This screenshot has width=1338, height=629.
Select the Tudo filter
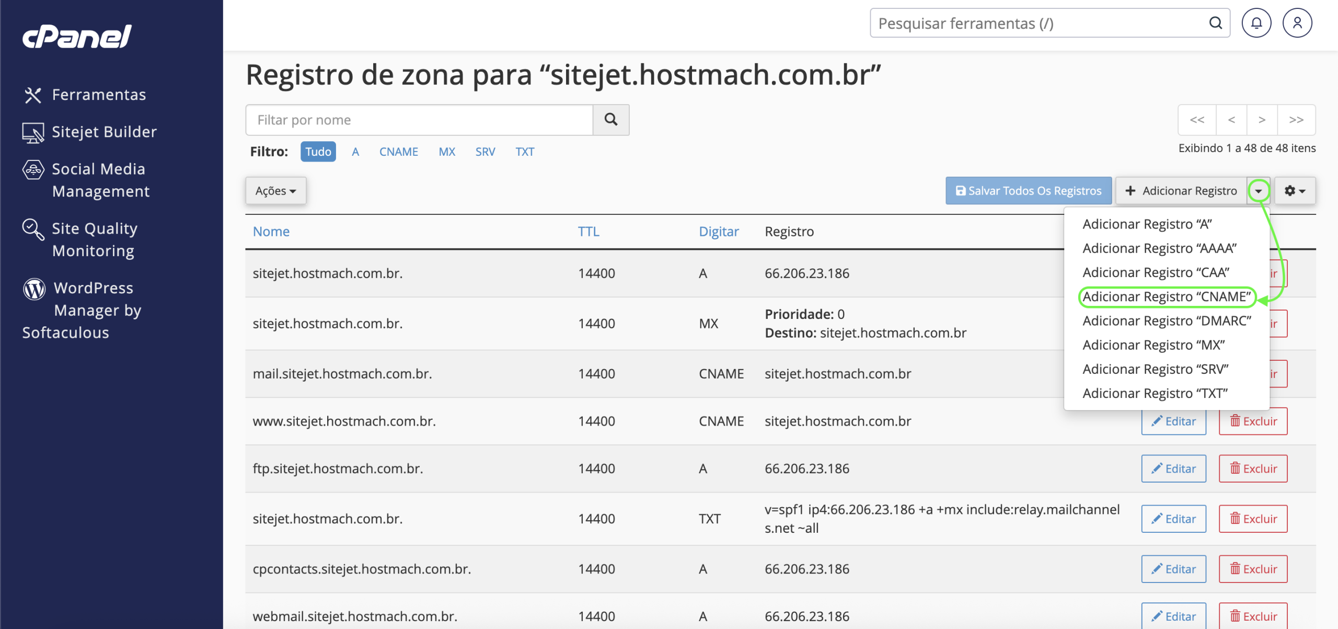[318, 152]
